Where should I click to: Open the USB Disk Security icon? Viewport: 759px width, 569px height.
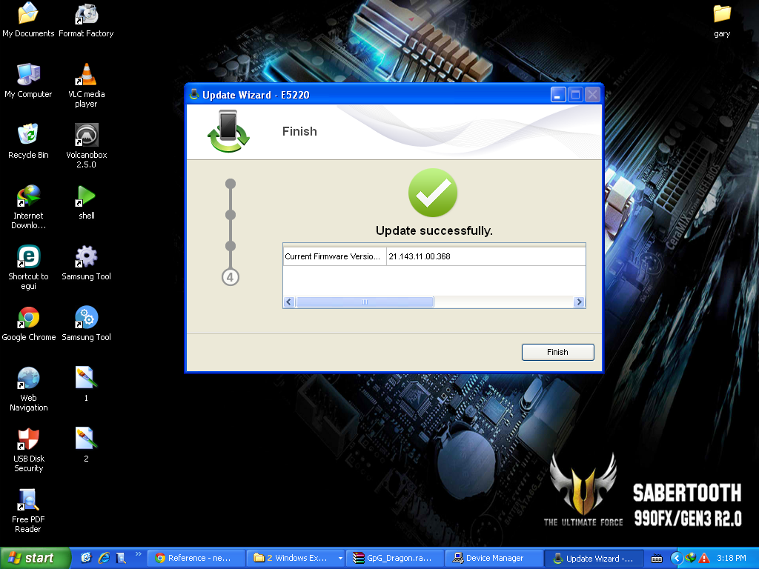[28, 439]
